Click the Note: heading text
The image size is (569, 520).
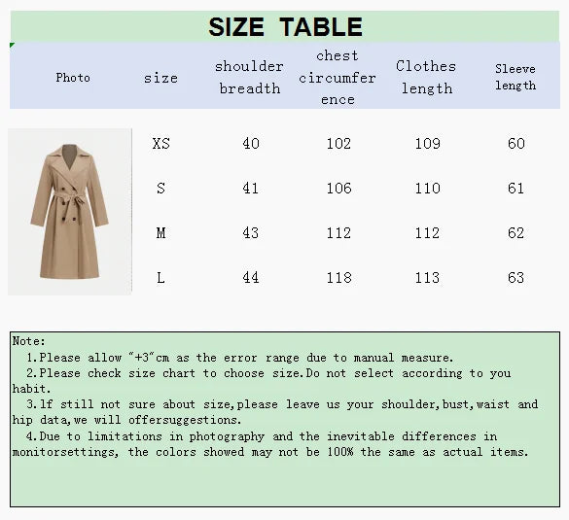click(x=28, y=341)
